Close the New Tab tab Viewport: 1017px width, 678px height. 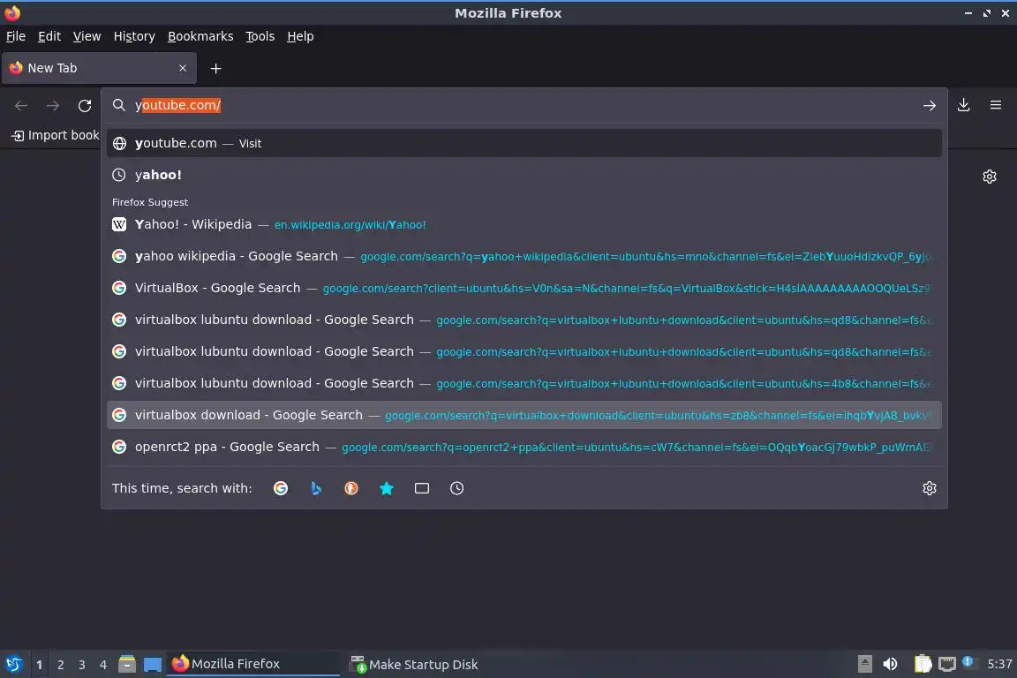click(x=182, y=68)
